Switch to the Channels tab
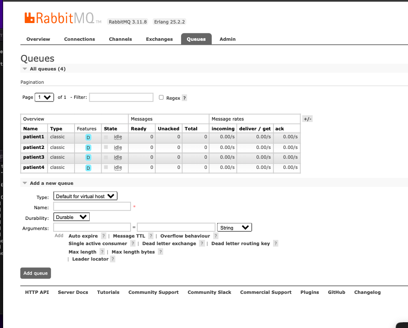 (x=120, y=39)
